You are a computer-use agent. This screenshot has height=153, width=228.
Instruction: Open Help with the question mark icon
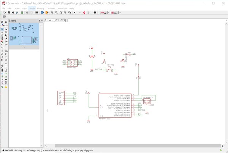(x=95, y=12)
